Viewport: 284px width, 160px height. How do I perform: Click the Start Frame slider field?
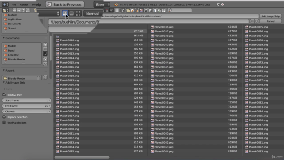(x=27, y=100)
